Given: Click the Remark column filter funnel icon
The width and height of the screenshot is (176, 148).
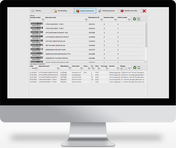Looking at the screenshot, I should tap(117, 68).
